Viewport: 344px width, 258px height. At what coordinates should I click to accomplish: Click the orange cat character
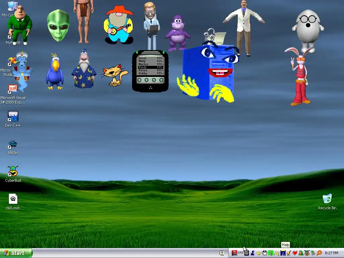[115, 75]
